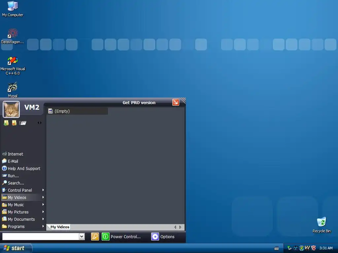Click the 3:31 AM system clock

[326, 248]
